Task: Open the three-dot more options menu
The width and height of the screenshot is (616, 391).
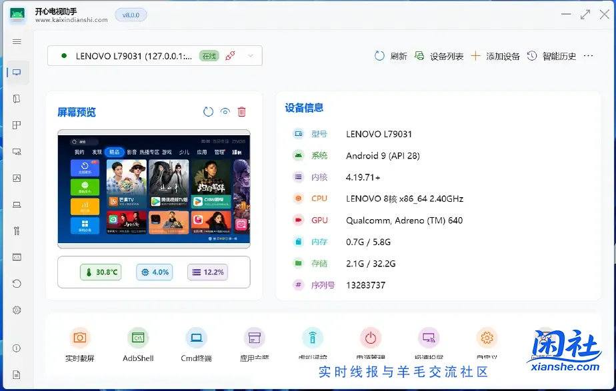Action: [588, 56]
